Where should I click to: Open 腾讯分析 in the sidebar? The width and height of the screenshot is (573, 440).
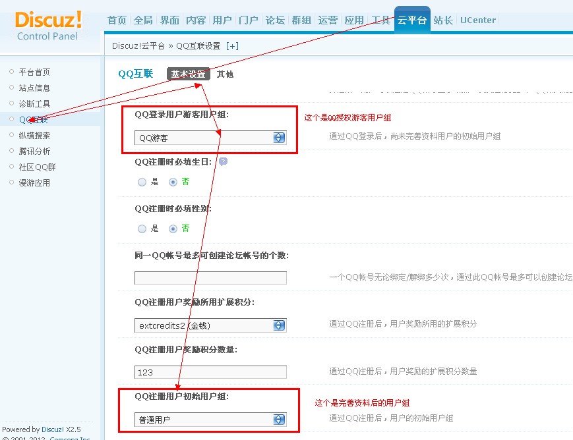34,151
